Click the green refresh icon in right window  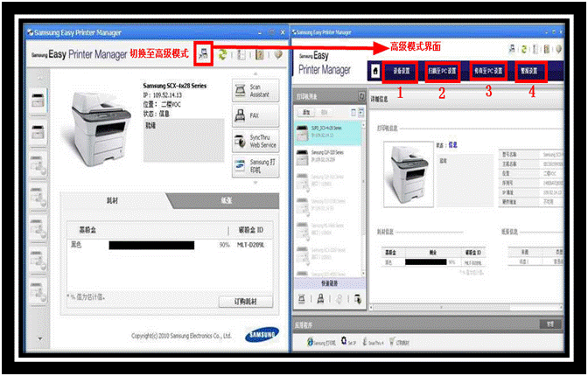524,49
